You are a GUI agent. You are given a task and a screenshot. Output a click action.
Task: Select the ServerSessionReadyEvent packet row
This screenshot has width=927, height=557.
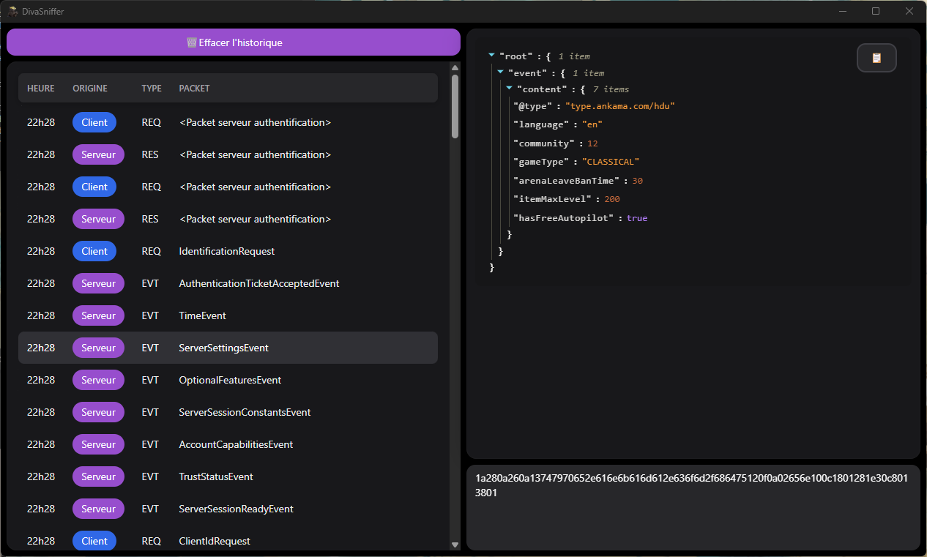(228, 509)
